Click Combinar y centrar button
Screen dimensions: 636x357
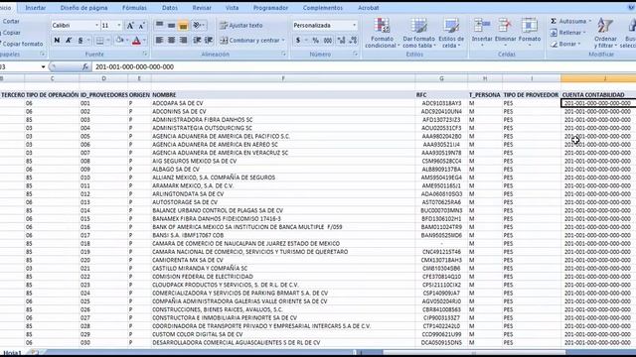tap(249, 40)
